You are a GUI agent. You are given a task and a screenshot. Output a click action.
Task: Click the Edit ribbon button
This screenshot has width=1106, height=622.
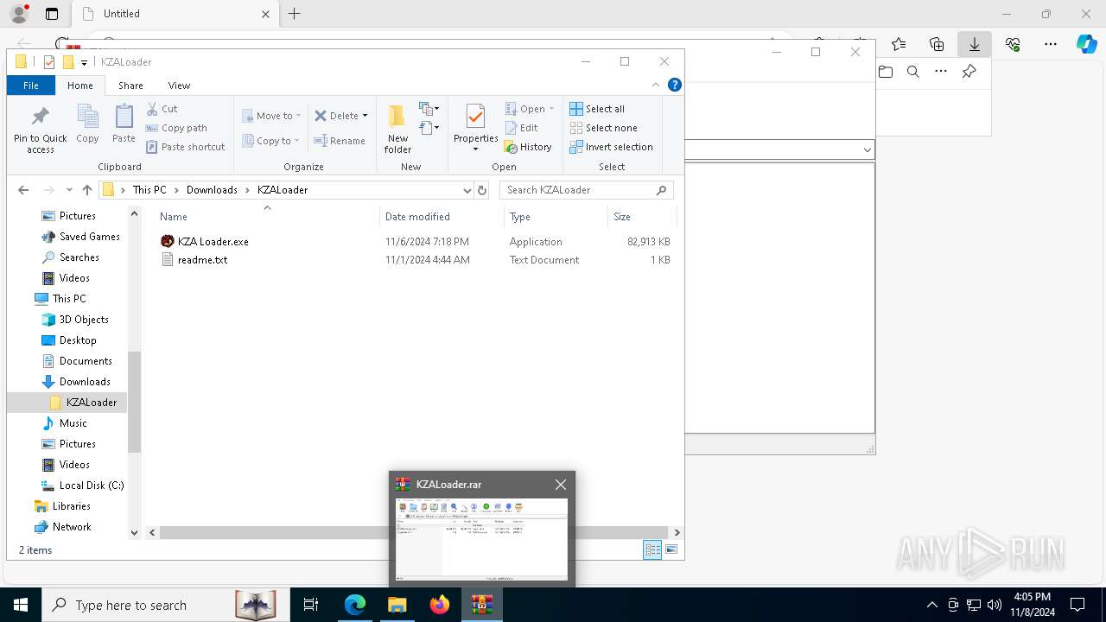(x=522, y=128)
